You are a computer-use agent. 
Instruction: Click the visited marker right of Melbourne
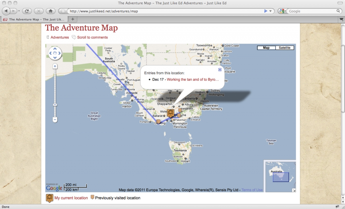pos(179,115)
